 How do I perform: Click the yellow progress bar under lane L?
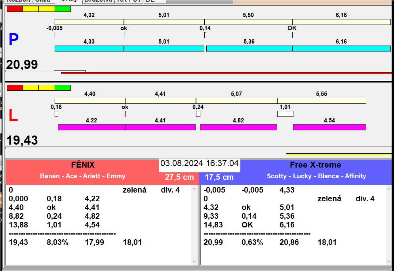339,154
